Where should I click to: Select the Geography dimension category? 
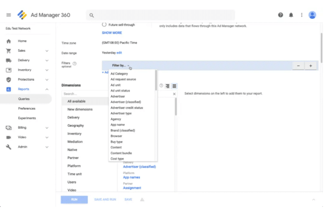[75, 125]
